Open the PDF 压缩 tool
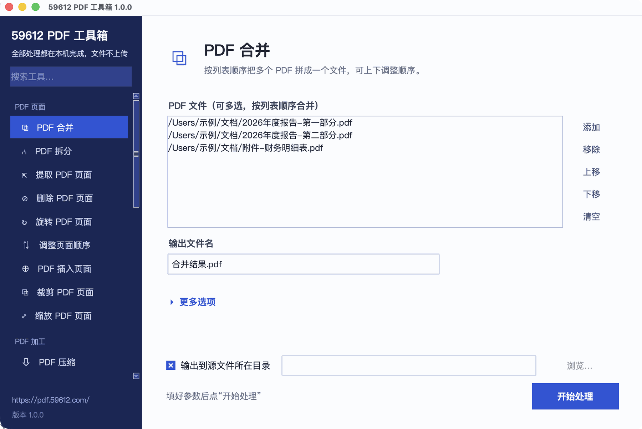This screenshot has width=642, height=429. coord(69,362)
